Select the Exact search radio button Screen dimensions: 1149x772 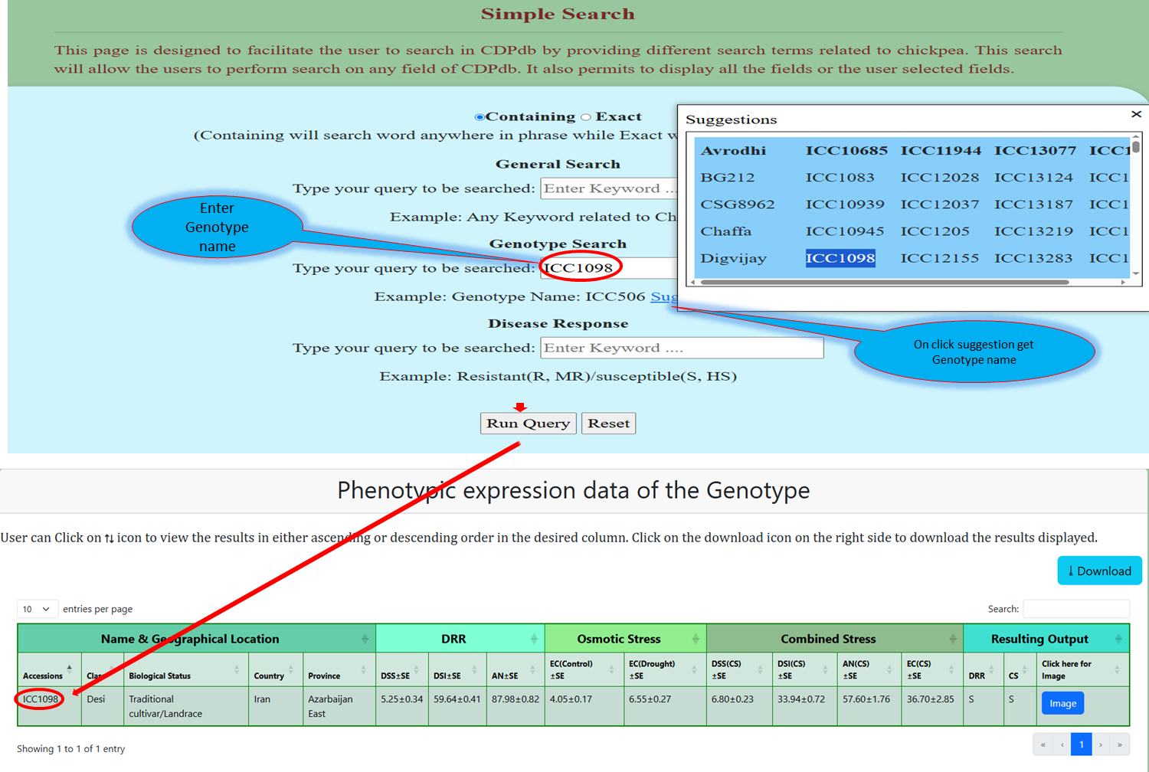click(x=586, y=117)
